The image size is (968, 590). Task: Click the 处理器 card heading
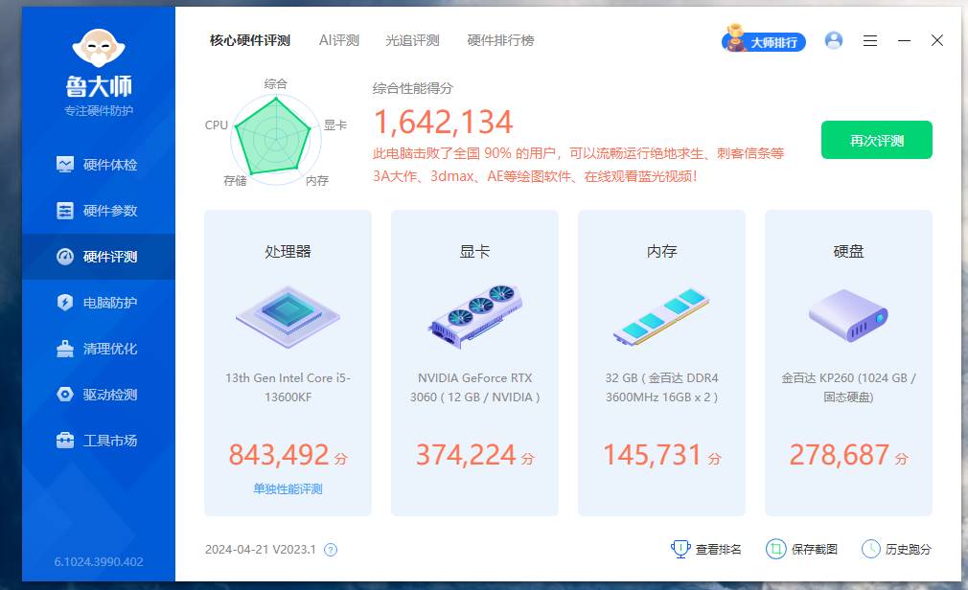pyautogui.click(x=288, y=251)
